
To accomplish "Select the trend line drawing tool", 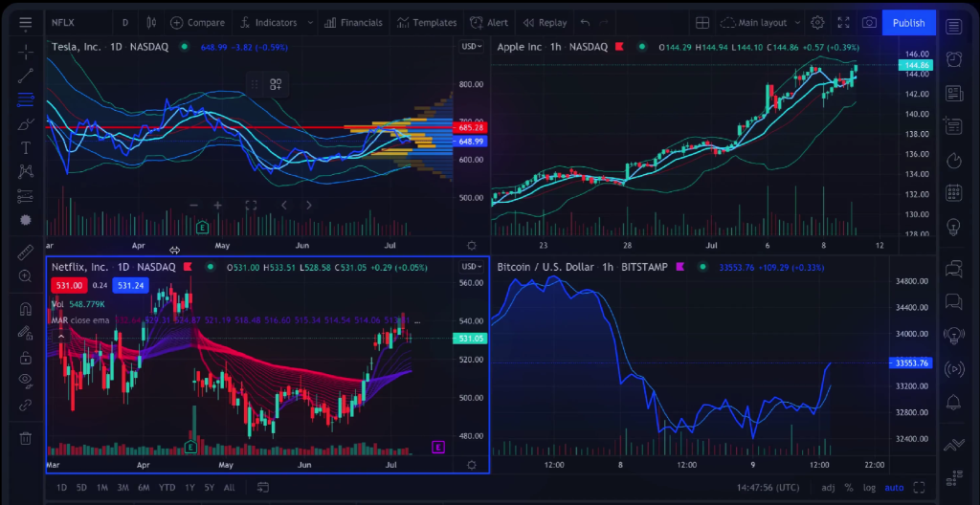I will tap(26, 77).
